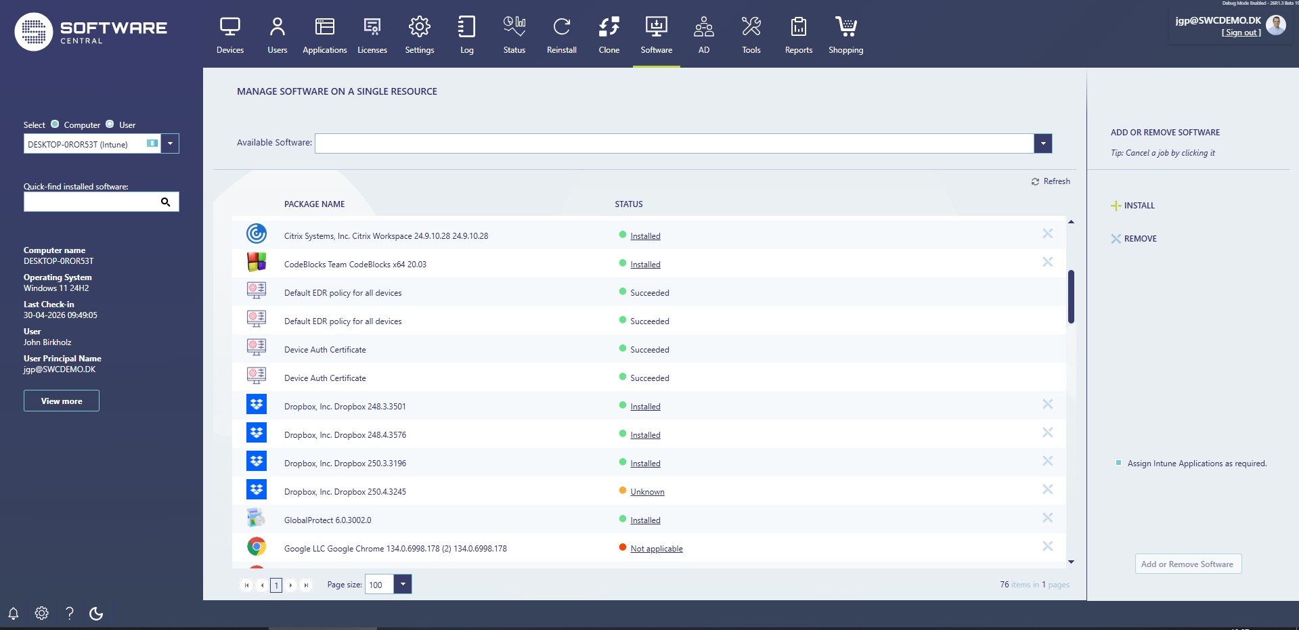Click the list scroll down arrow
This screenshot has width=1299, height=630.
coord(1071,562)
